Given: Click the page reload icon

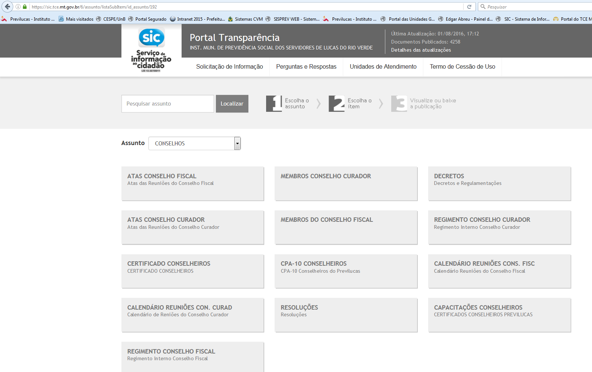Looking at the screenshot, I should coord(469,7).
